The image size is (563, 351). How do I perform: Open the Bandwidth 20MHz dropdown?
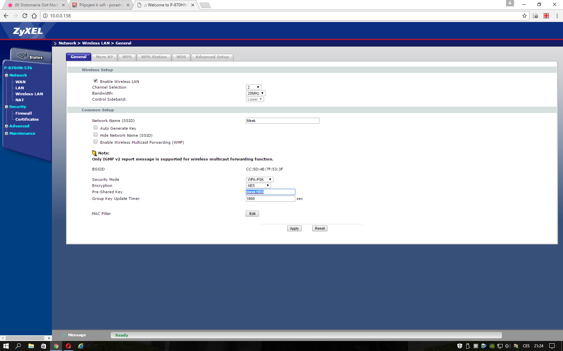[x=256, y=93]
